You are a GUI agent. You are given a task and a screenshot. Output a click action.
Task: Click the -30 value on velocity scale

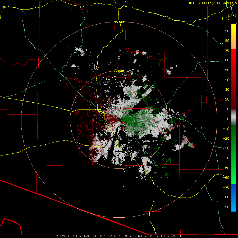[226, 148]
